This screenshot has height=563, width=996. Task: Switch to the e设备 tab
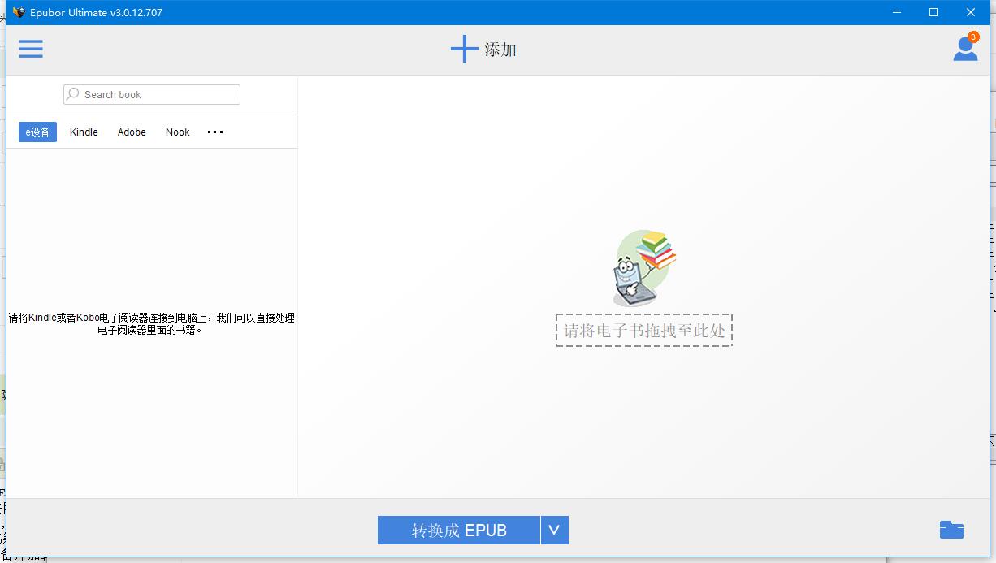(37, 132)
